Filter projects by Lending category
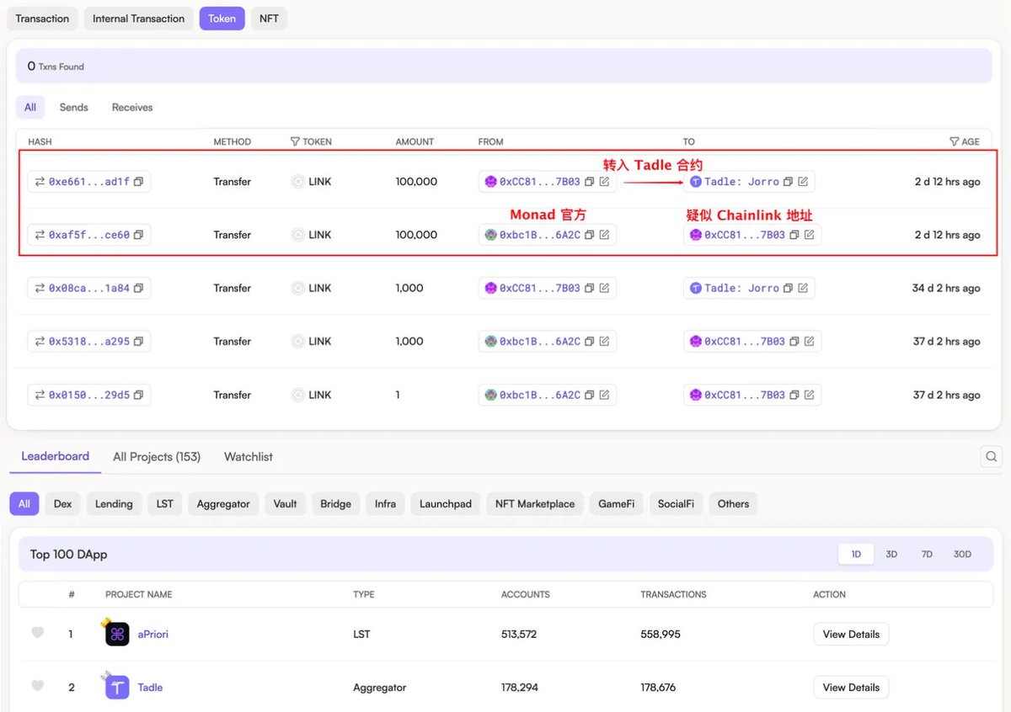 [114, 504]
